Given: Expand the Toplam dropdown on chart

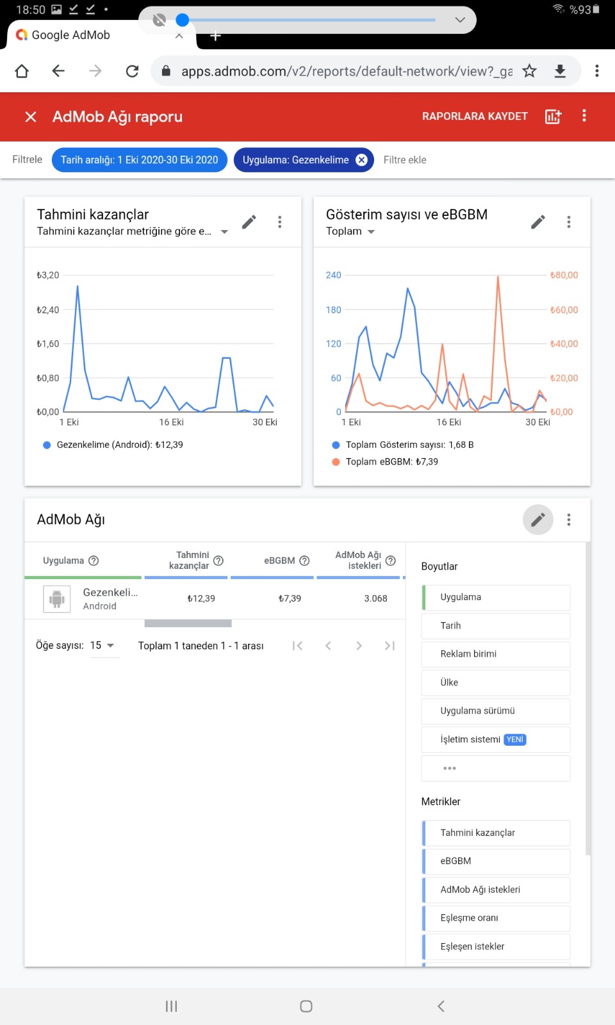Looking at the screenshot, I should pos(371,232).
